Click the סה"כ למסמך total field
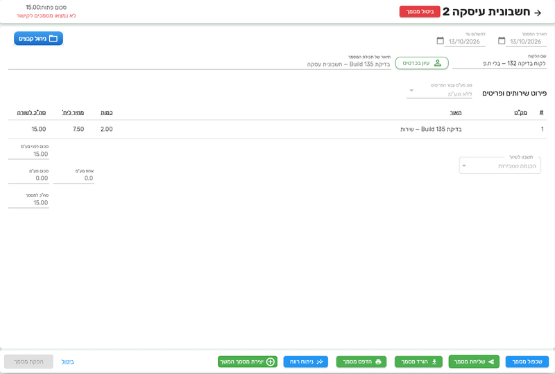This screenshot has height=374, width=555. (28, 202)
